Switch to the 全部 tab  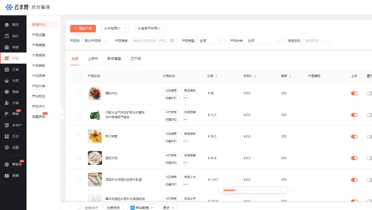75,58
